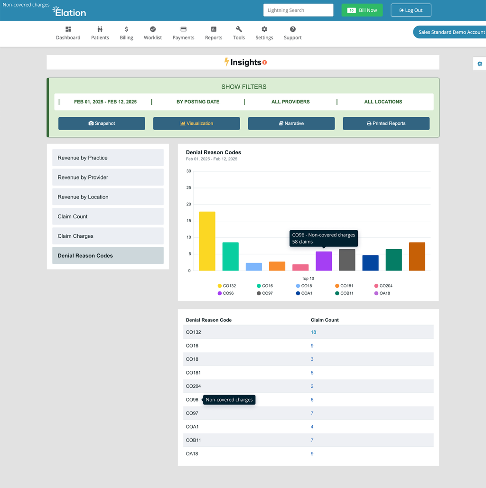Toggle CO97 legend entry in chart
The height and width of the screenshot is (488, 486).
point(265,293)
